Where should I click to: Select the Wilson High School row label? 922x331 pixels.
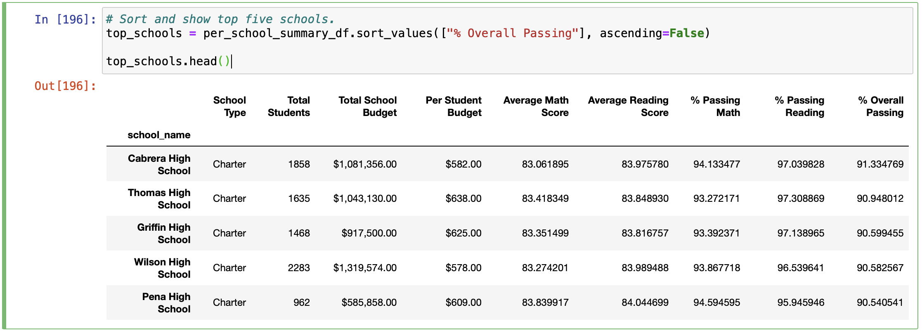tap(162, 268)
